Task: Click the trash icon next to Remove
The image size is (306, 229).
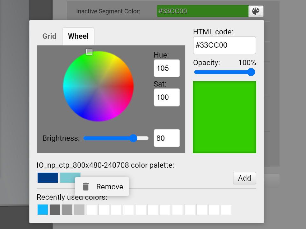Action: pos(86,187)
